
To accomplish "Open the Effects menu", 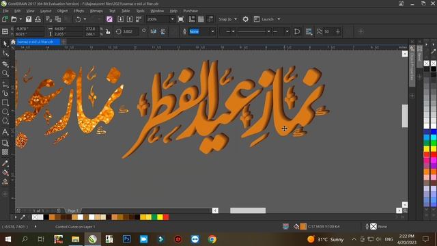I will coord(79,11).
